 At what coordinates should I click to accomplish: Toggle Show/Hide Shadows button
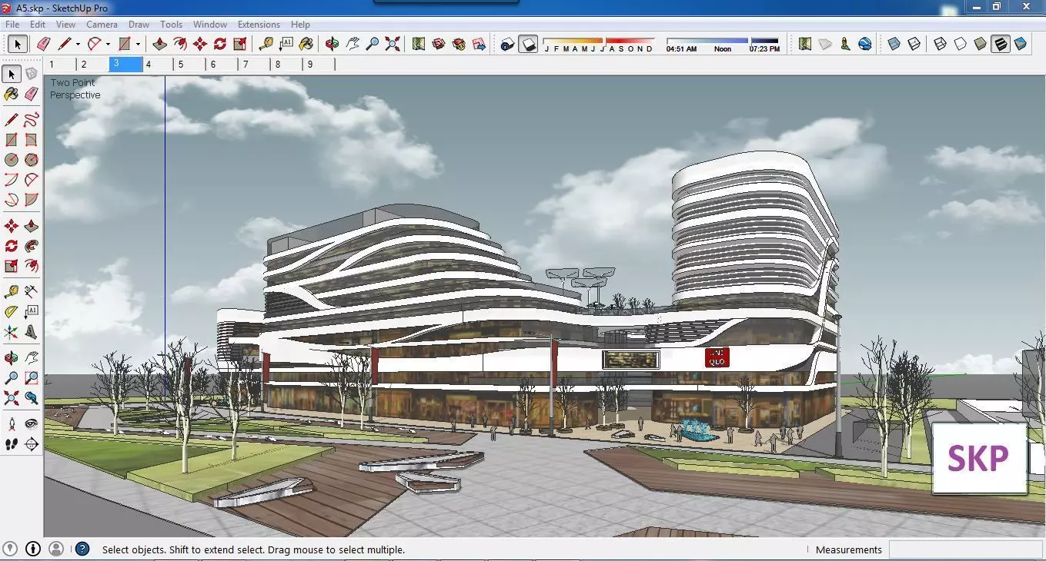[528, 44]
